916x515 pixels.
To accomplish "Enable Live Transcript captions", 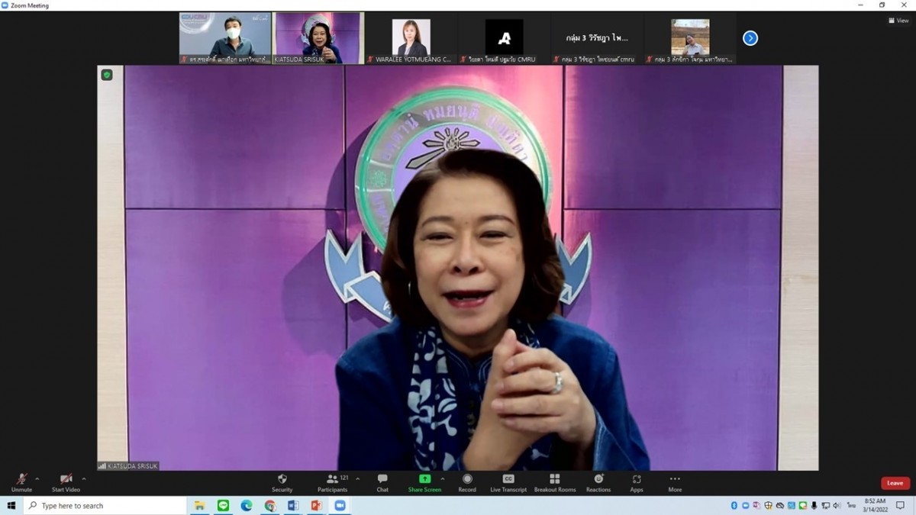I will 508,483.
